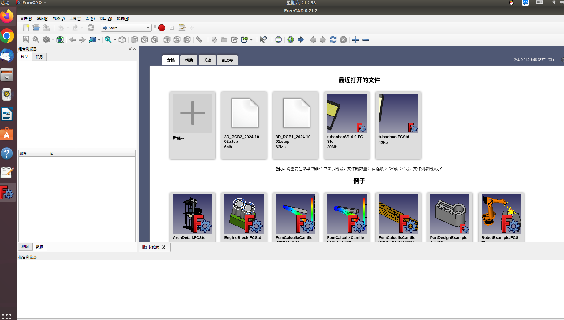
Task: Switch to the 任务 tab in combo view
Action: point(39,57)
